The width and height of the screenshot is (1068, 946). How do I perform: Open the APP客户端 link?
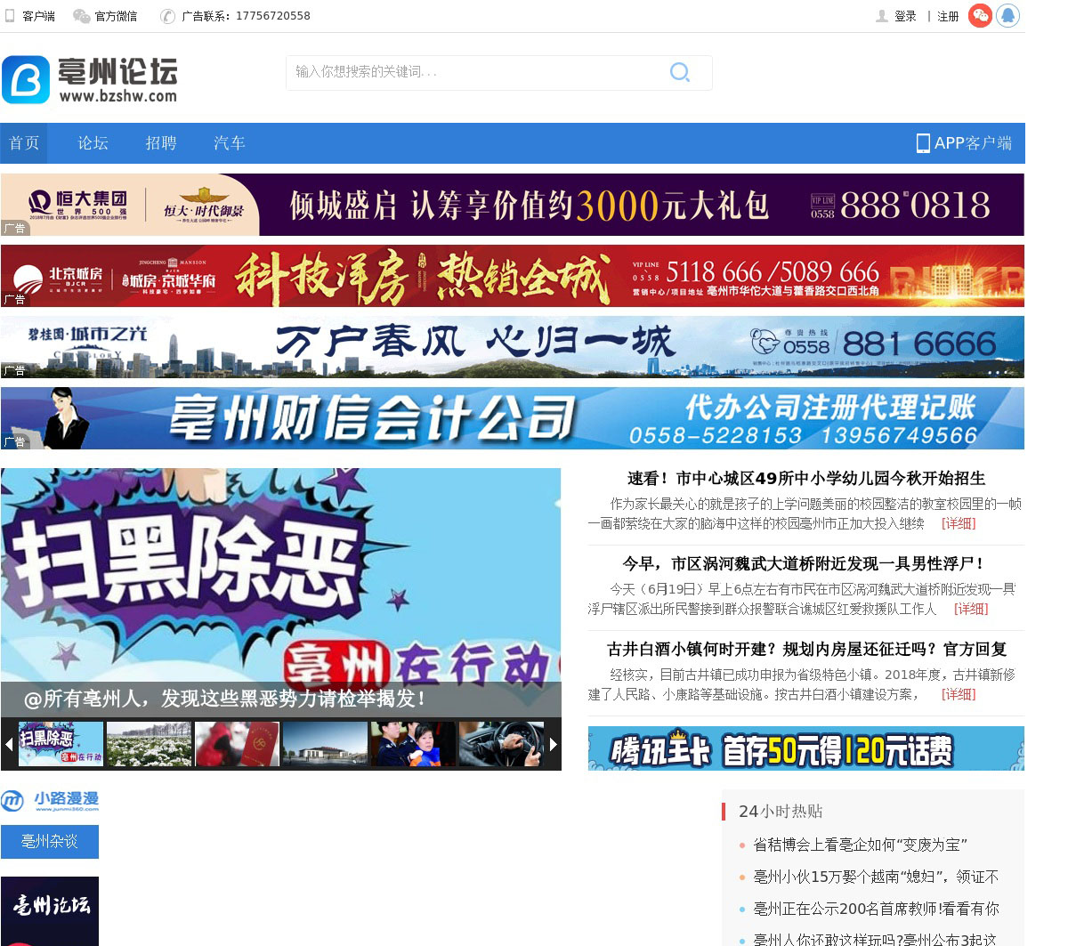point(965,143)
